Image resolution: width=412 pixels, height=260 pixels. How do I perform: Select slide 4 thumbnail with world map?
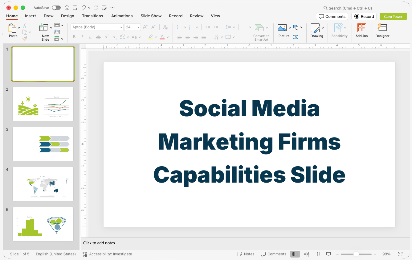(43, 184)
